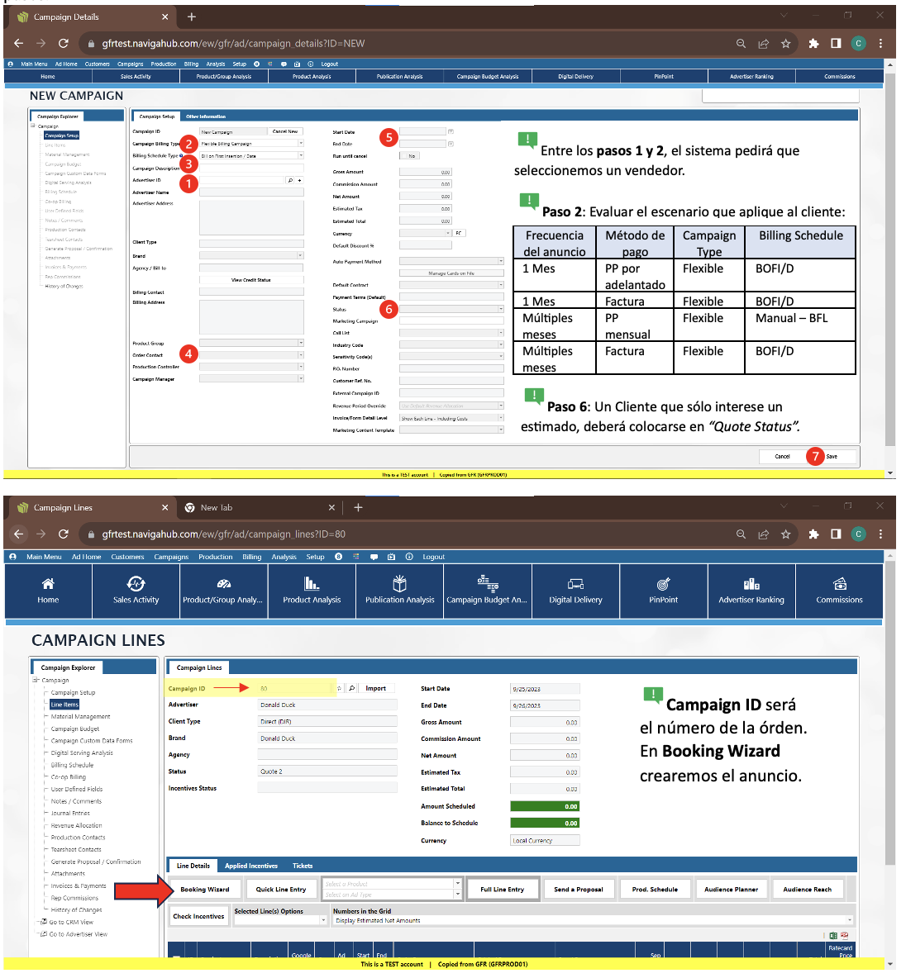The height and width of the screenshot is (978, 906).
Task: Open the Numbers in the Grid dropdown
Action: click(x=849, y=920)
